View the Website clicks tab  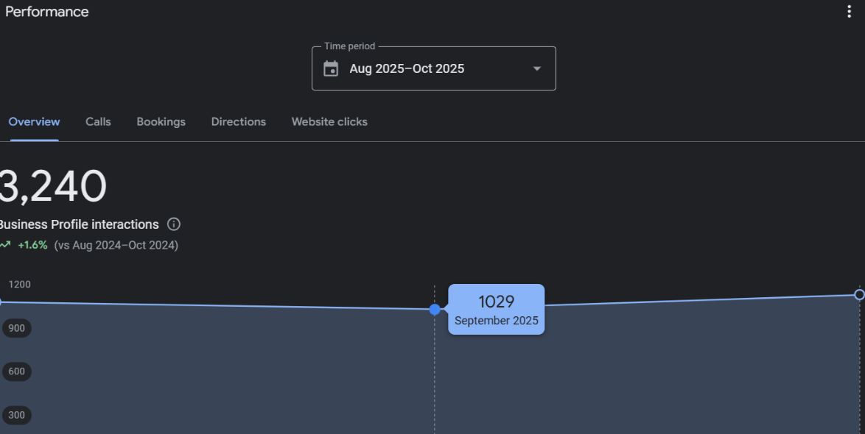pos(329,122)
